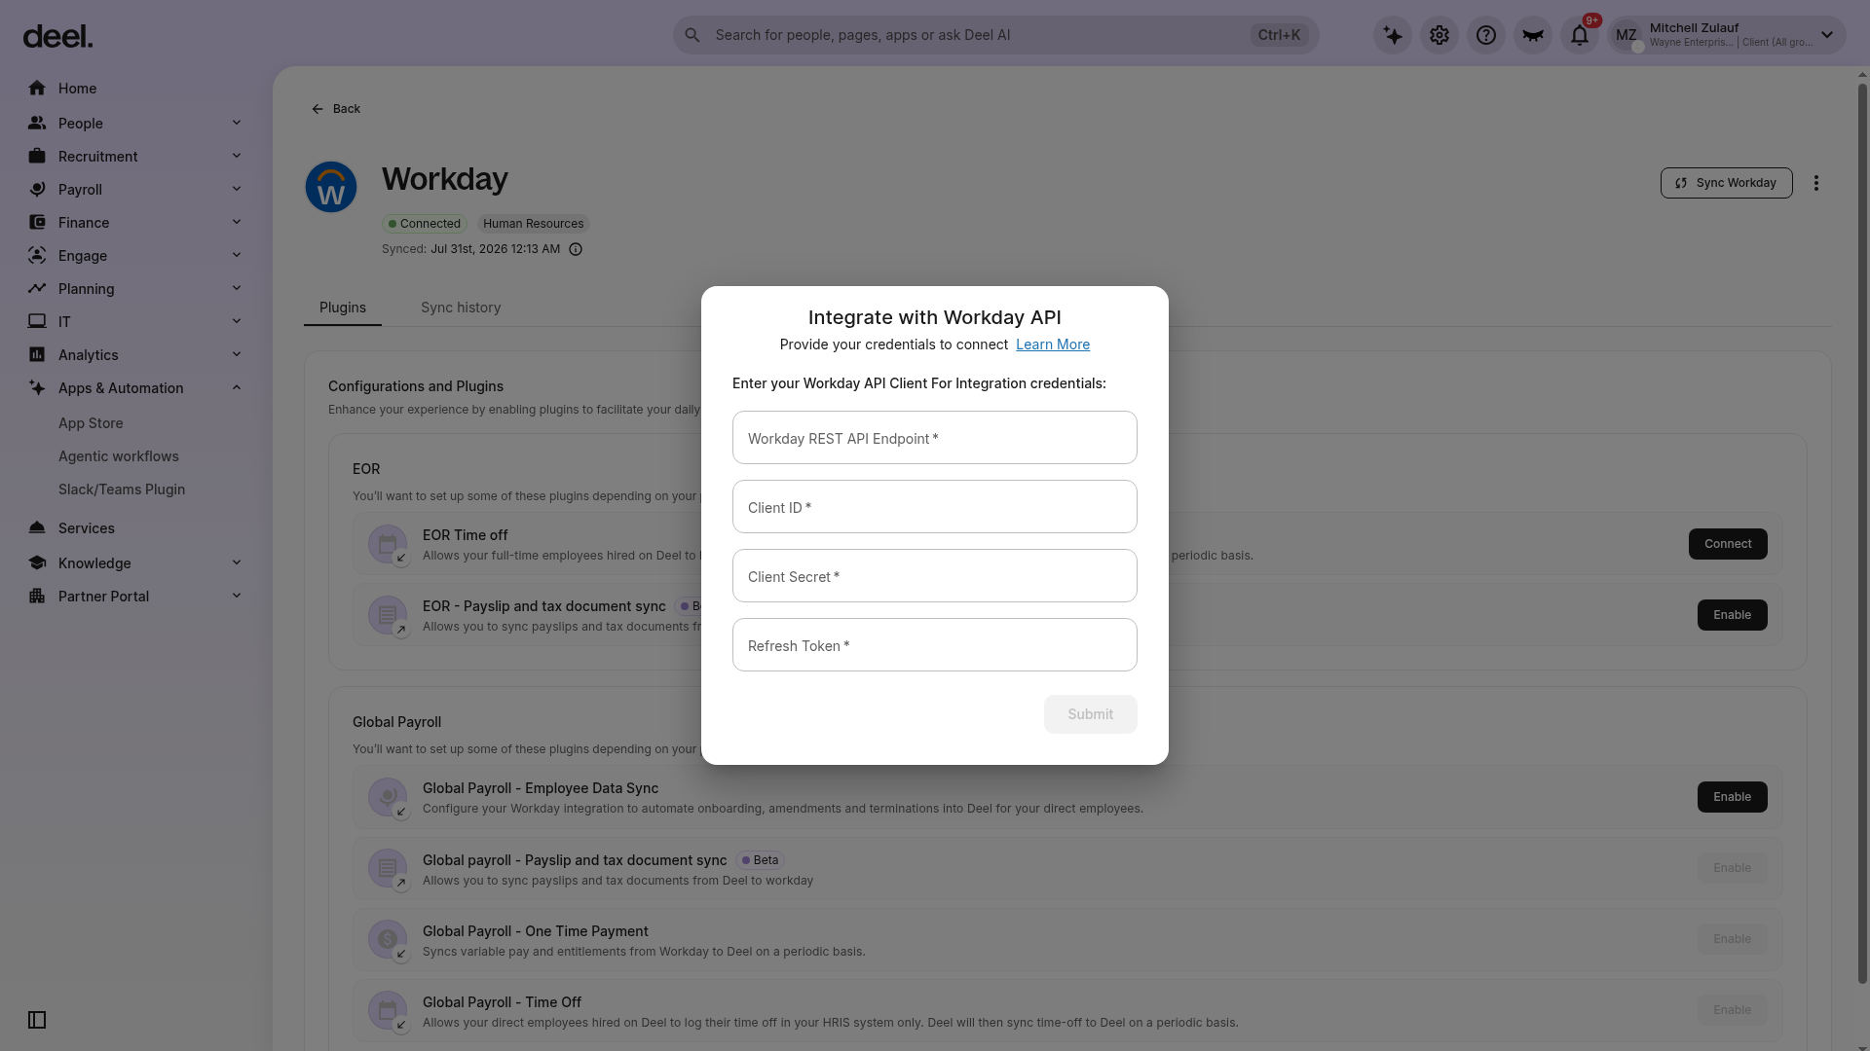Focus the Client Secret field
This screenshot has height=1051, width=1870.
pos(935,576)
